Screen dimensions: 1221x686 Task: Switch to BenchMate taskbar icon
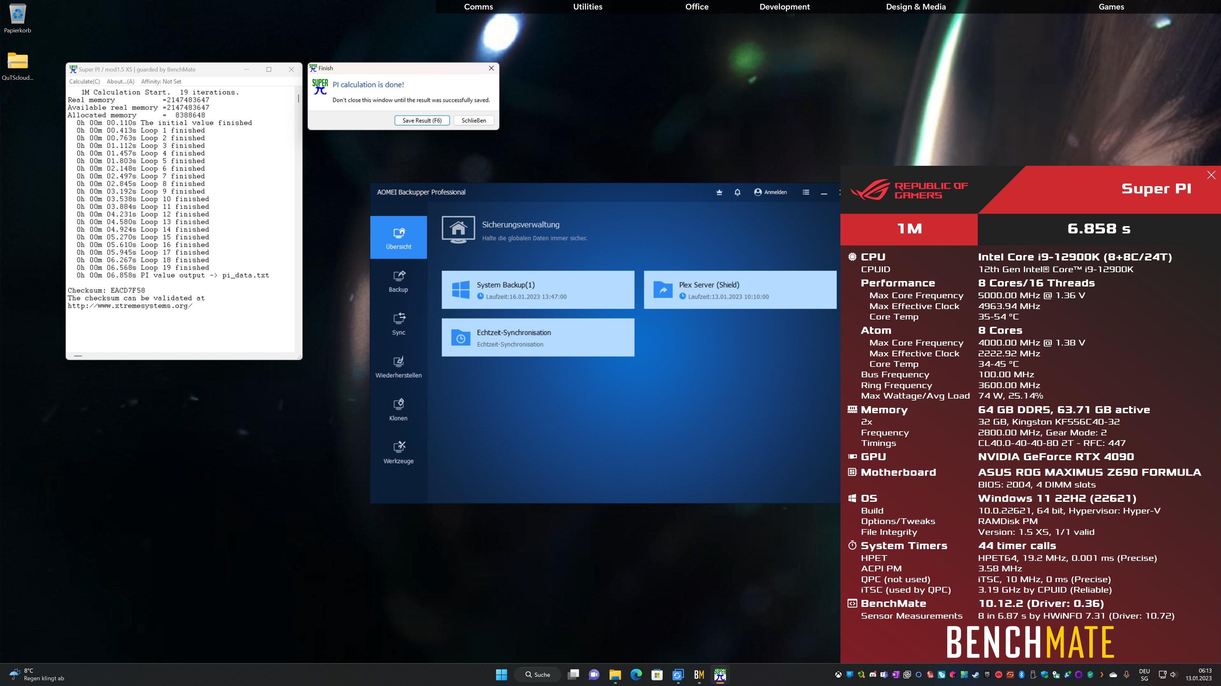699,675
